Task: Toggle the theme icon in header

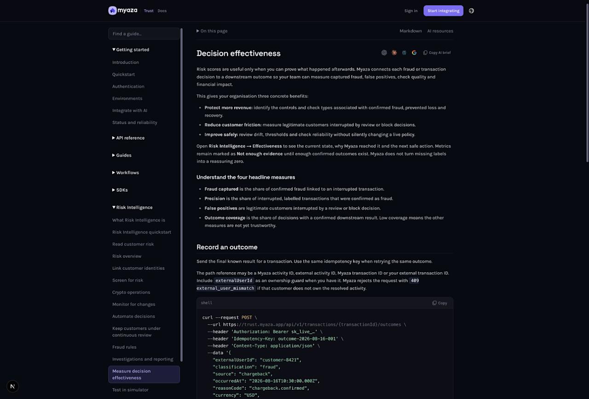Action: 471,11
